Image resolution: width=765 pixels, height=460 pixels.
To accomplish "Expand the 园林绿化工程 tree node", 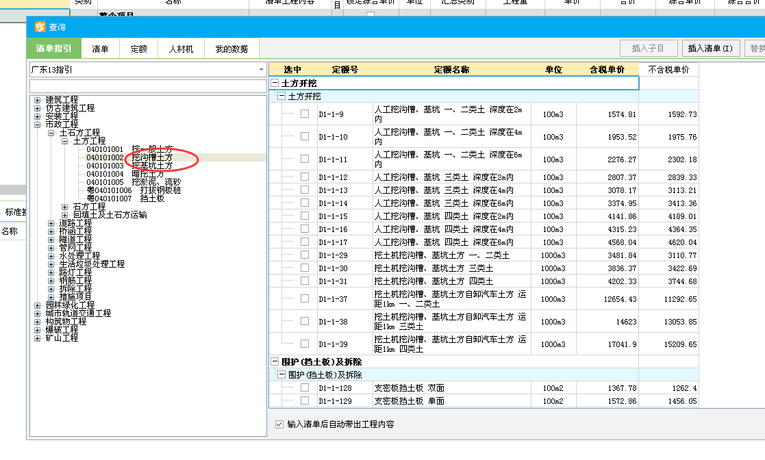I will [37, 305].
